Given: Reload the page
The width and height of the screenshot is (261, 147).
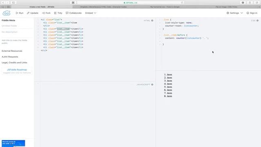Looking at the screenshot, I should point(182,3).
